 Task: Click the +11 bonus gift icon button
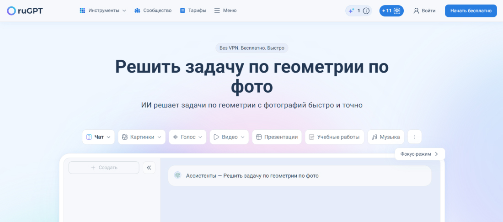[x=391, y=11]
